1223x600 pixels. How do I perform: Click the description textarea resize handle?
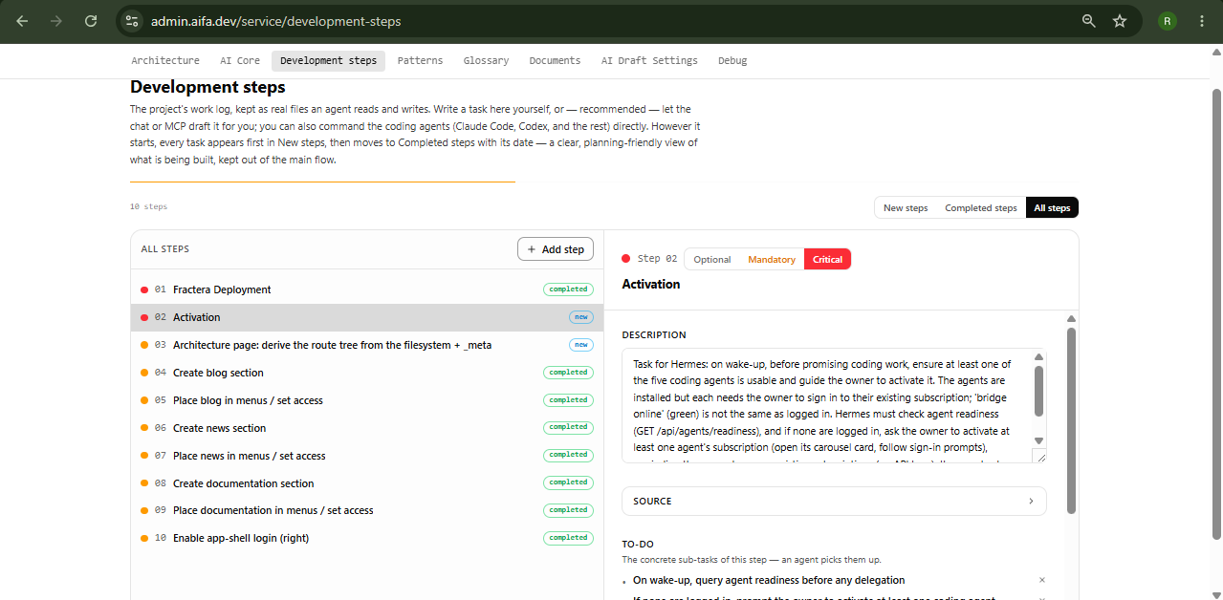(x=1039, y=457)
